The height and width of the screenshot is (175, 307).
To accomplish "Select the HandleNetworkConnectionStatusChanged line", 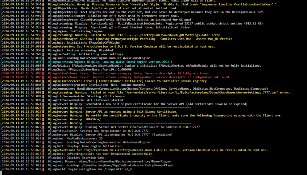I will (x=134, y=88).
